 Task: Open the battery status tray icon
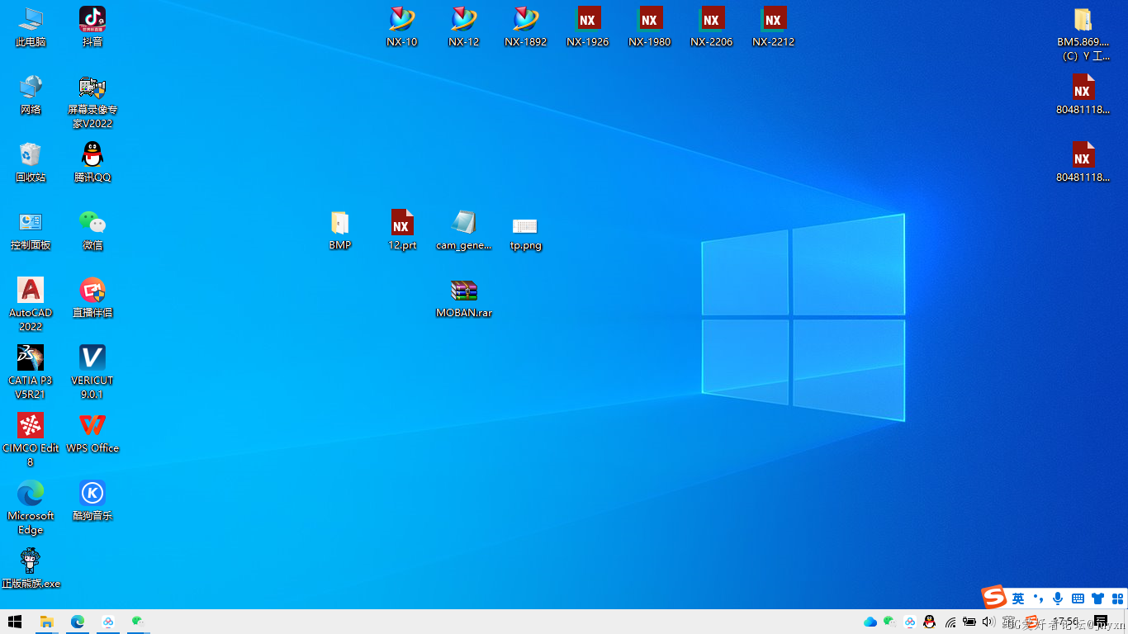(x=969, y=622)
